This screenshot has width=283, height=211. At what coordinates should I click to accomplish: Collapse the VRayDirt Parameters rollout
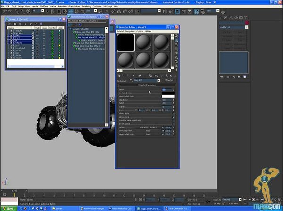pyautogui.click(x=146, y=85)
